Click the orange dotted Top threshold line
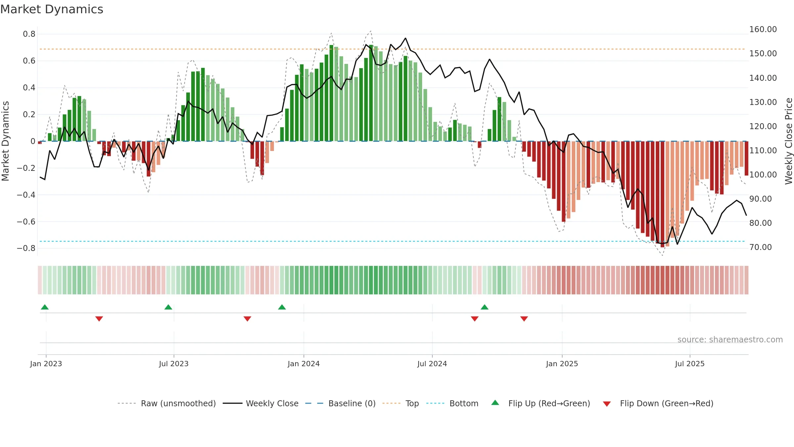 392,49
